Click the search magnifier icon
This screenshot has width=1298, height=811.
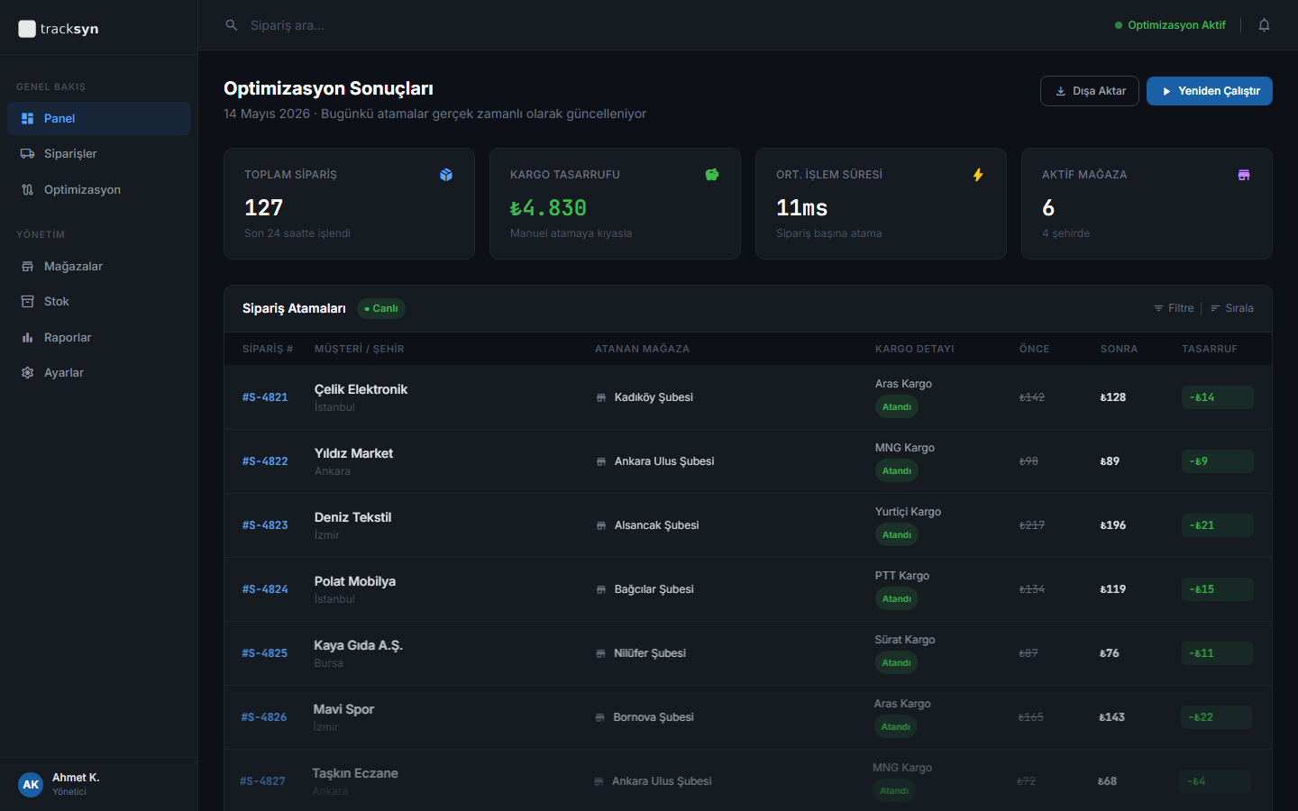232,25
